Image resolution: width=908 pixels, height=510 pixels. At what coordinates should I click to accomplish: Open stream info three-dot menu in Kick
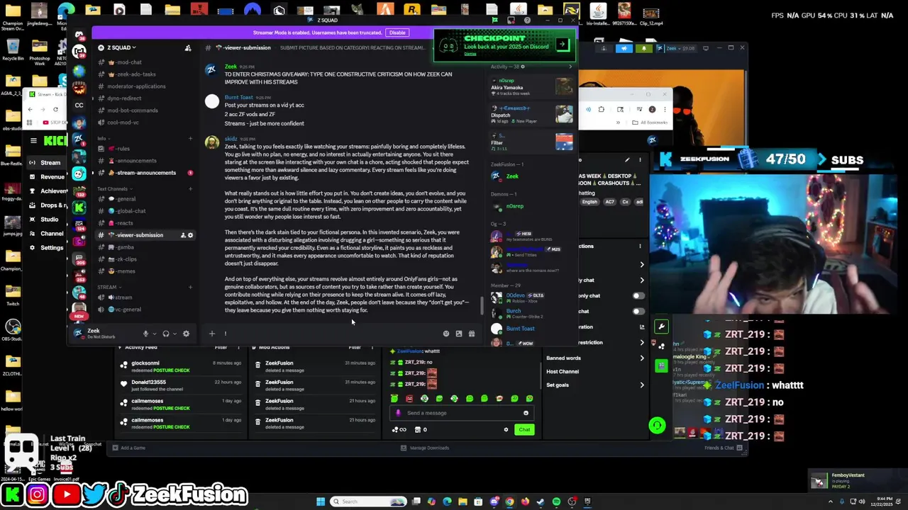click(x=640, y=160)
